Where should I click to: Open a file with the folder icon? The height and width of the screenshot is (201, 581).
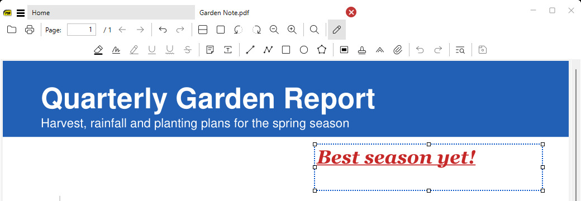pyautogui.click(x=12, y=30)
